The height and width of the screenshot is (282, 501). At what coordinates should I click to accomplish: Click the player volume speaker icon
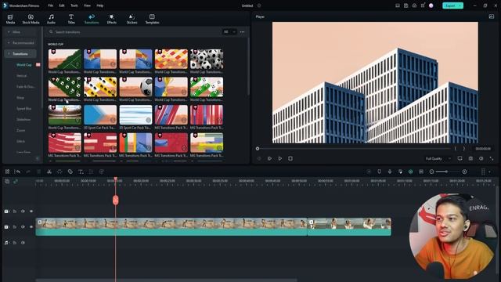coord(481,158)
